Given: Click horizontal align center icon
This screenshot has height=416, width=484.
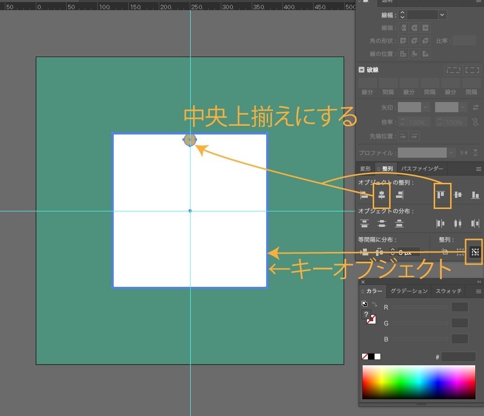Looking at the screenshot, I should click(x=381, y=195).
